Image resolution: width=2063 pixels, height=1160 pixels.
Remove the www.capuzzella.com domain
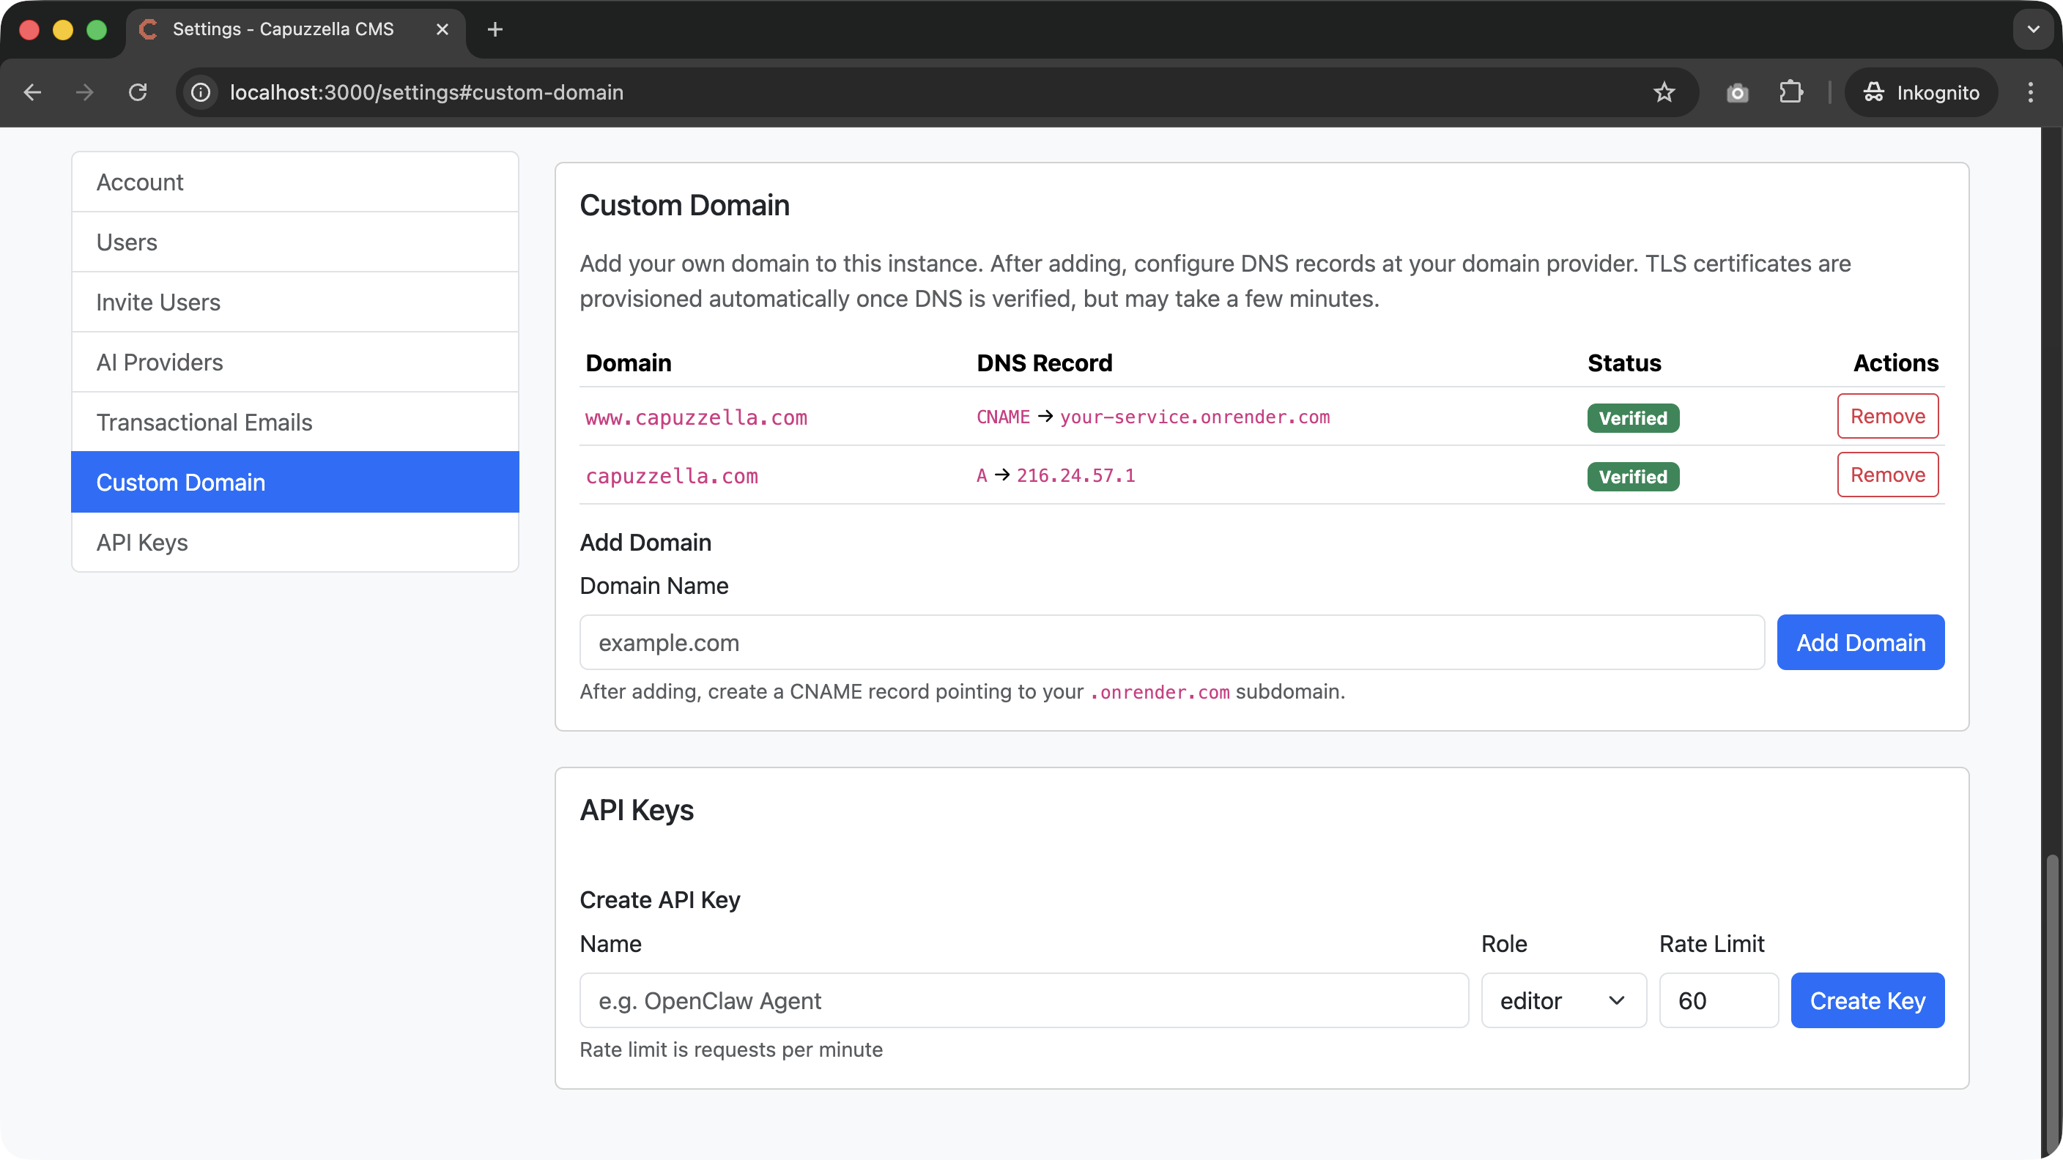1887,416
